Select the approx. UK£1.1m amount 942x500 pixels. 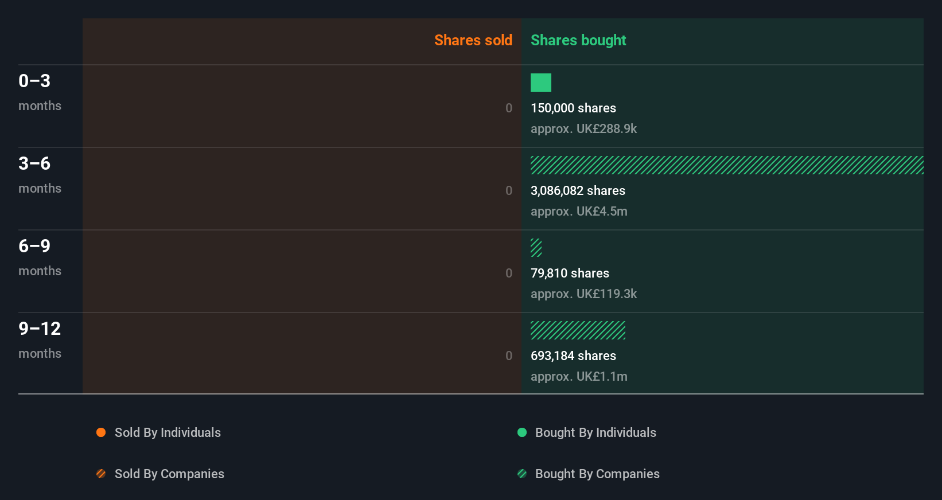(x=579, y=376)
